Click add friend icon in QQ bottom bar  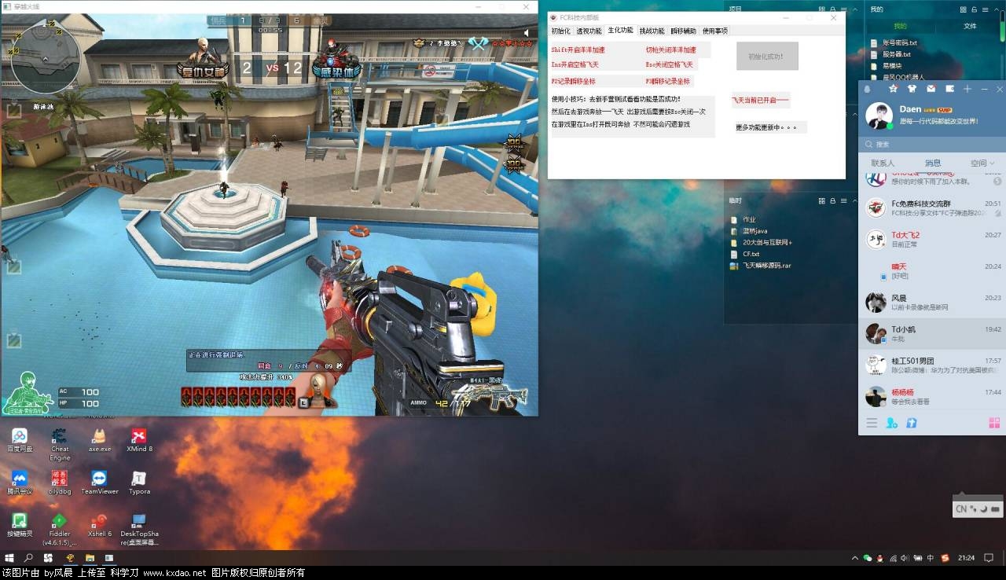(x=891, y=423)
